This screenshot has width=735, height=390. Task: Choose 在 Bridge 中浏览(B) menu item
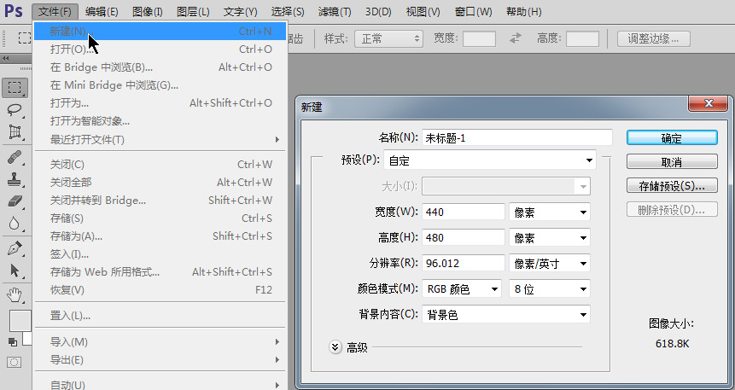(x=160, y=67)
